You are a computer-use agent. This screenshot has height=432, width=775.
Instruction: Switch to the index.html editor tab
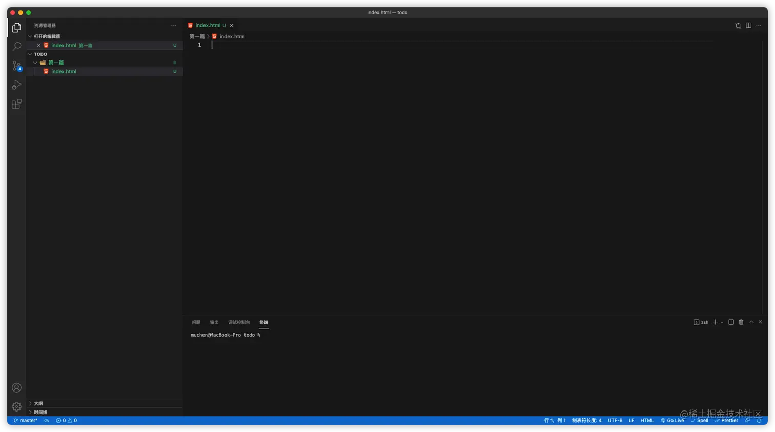211,25
